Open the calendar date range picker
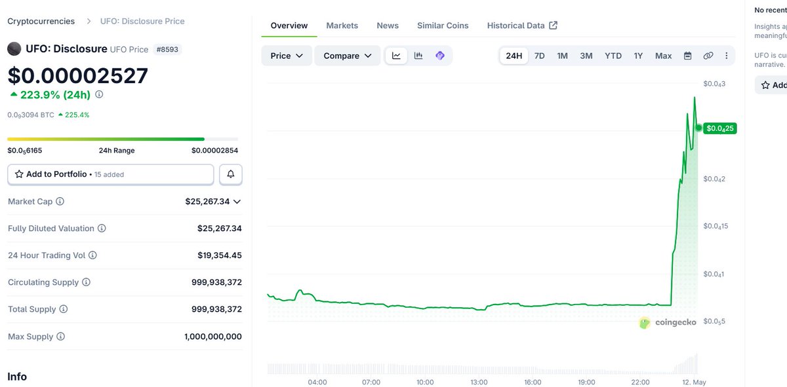The width and height of the screenshot is (787, 387). pos(687,56)
